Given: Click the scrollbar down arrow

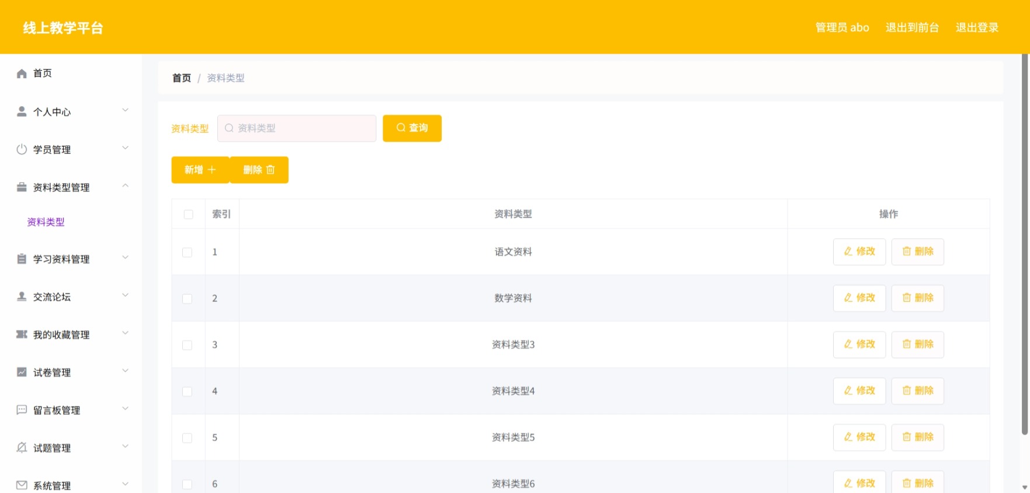Looking at the screenshot, I should click(x=1025, y=487).
